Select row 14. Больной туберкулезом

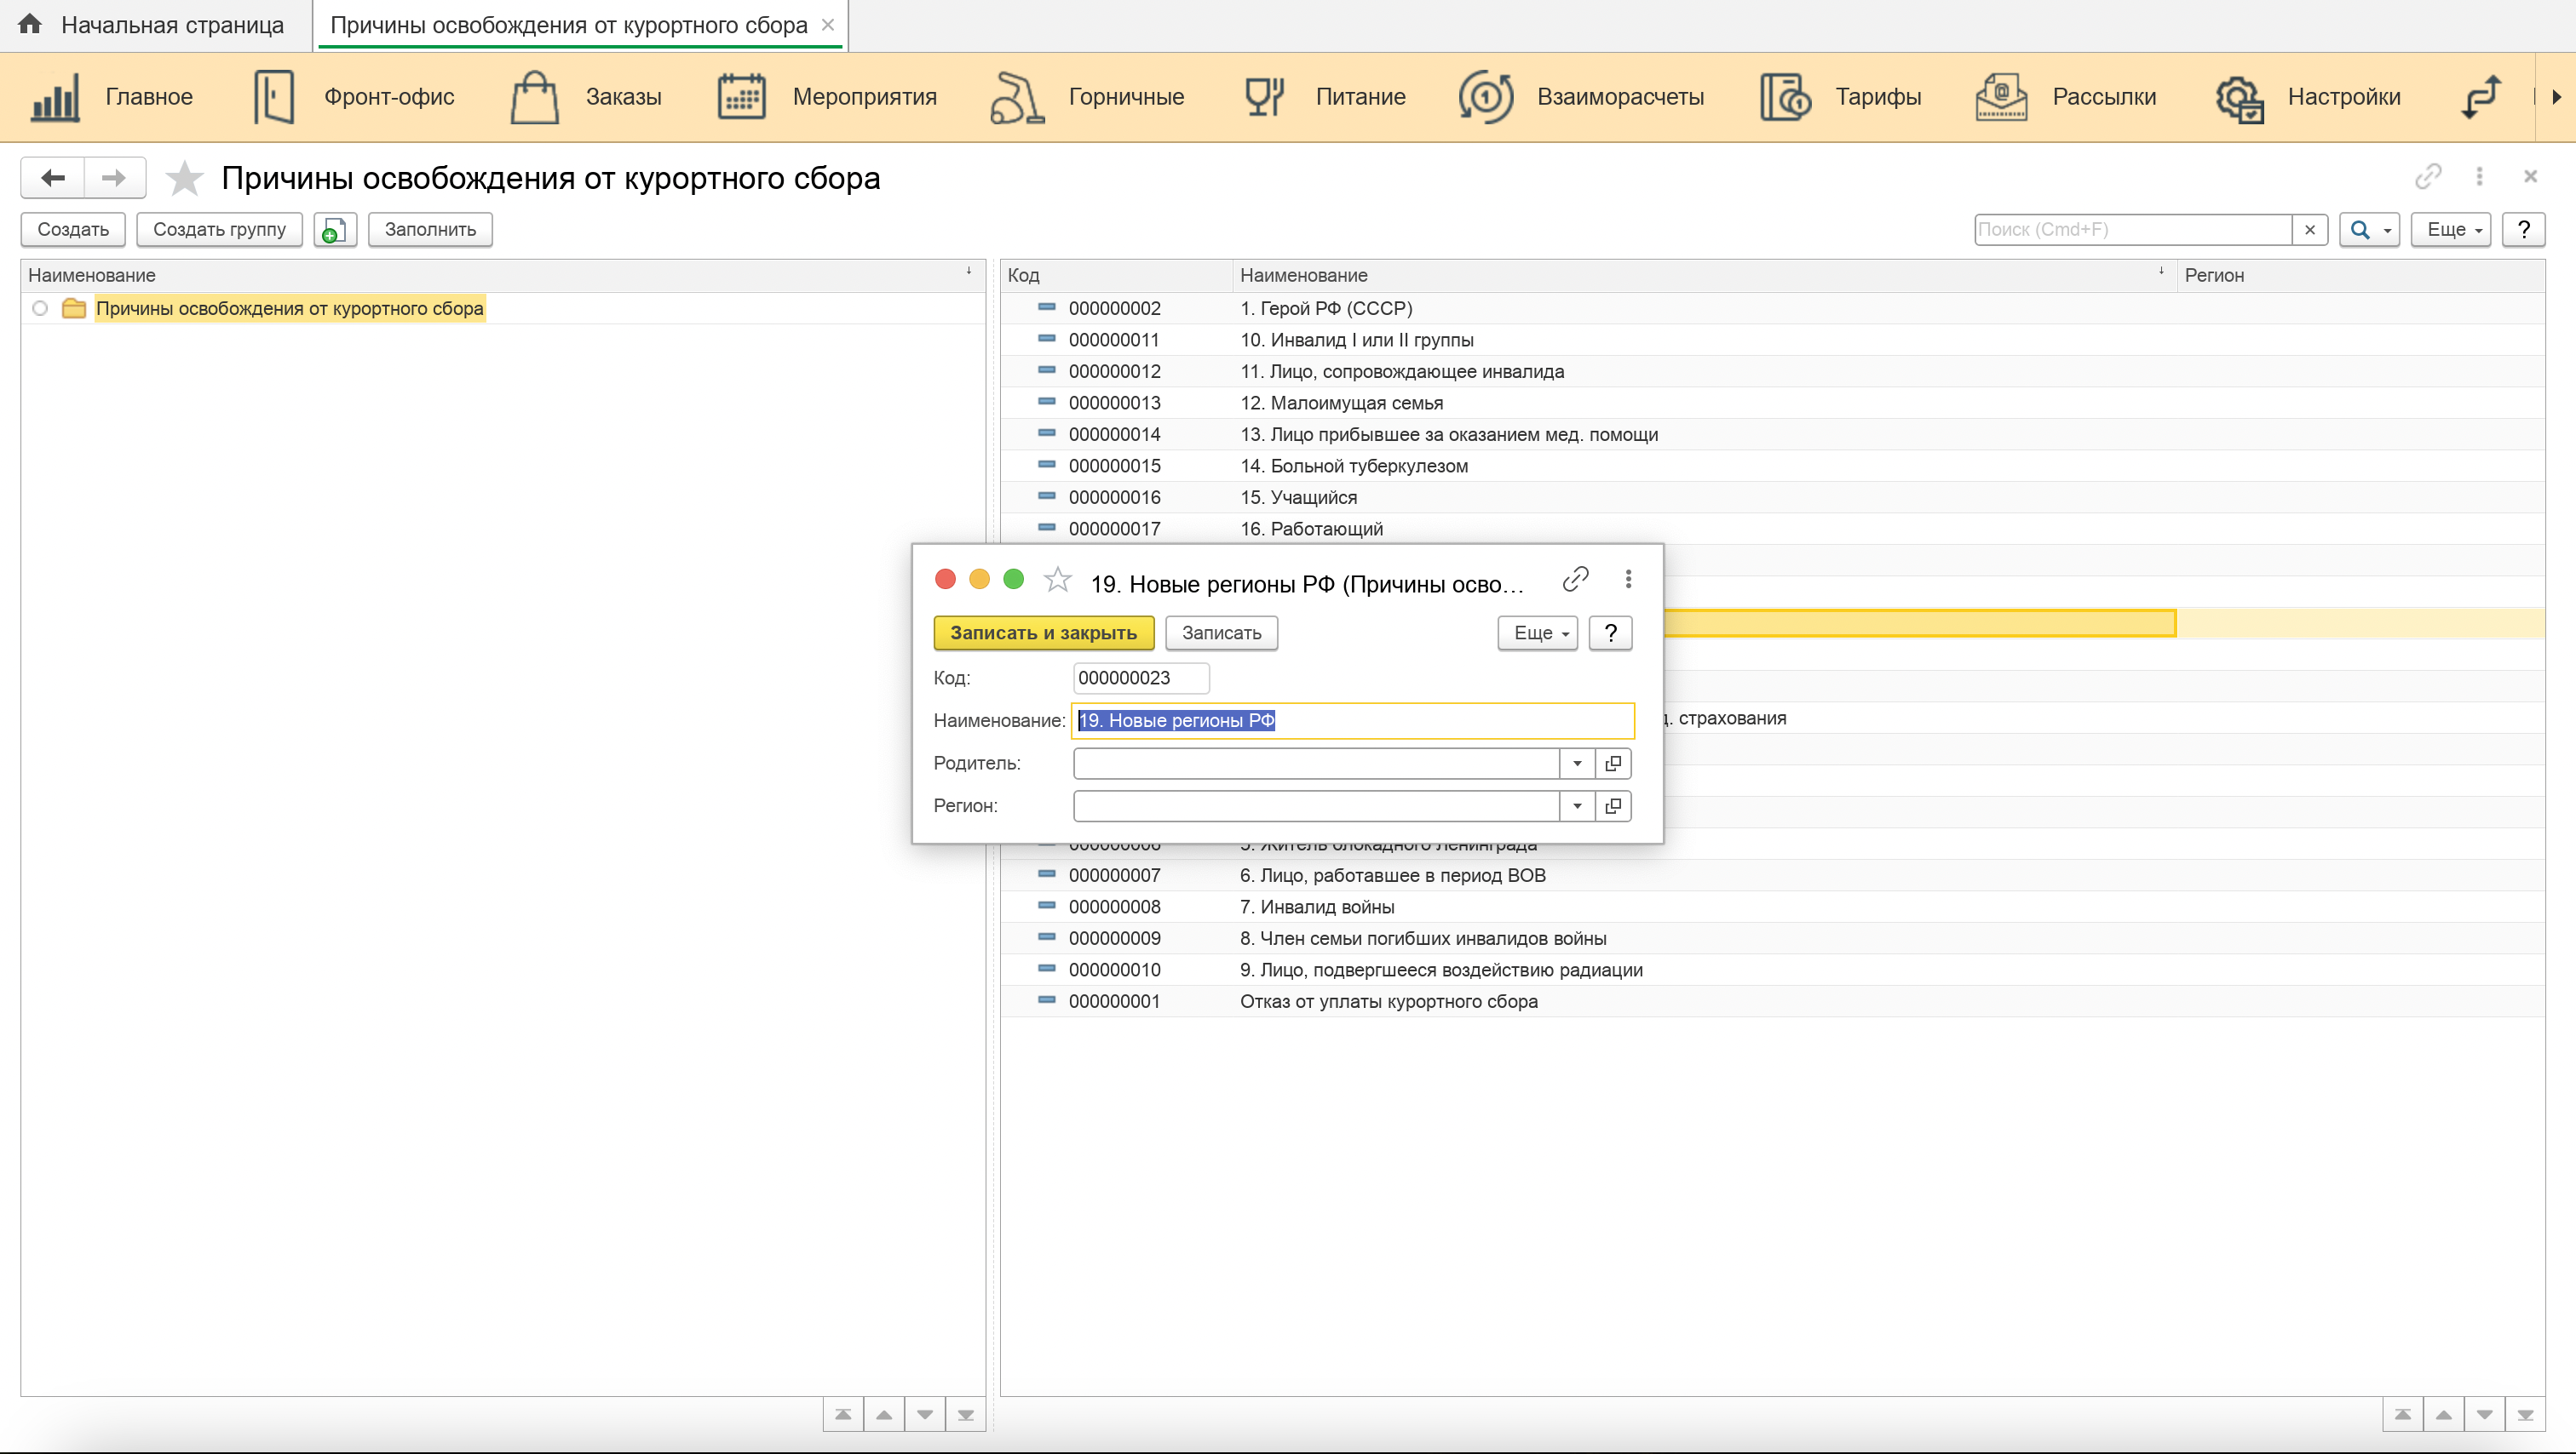pyautogui.click(x=1772, y=466)
